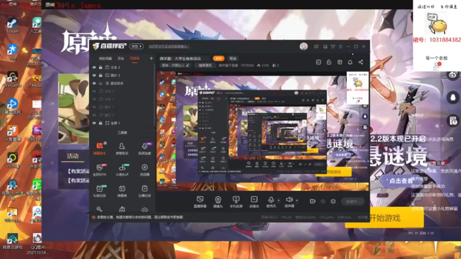Viewport: 461px width, 259px height.
Task: Open the 斗鱼Buff tool
Action: [x=122, y=169]
